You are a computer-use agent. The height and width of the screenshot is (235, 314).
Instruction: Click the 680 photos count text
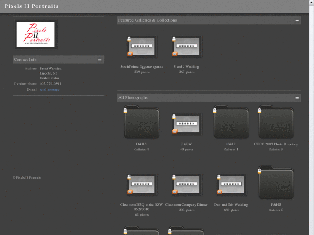click(x=232, y=210)
